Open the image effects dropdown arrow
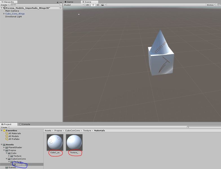The image size is (221, 169). coord(105,5)
